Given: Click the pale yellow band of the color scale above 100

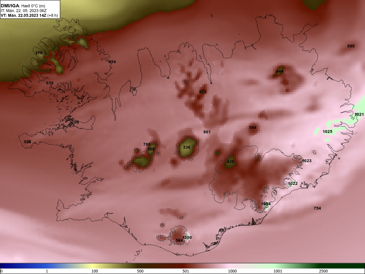Looking at the screenshot, I should click(93, 266).
